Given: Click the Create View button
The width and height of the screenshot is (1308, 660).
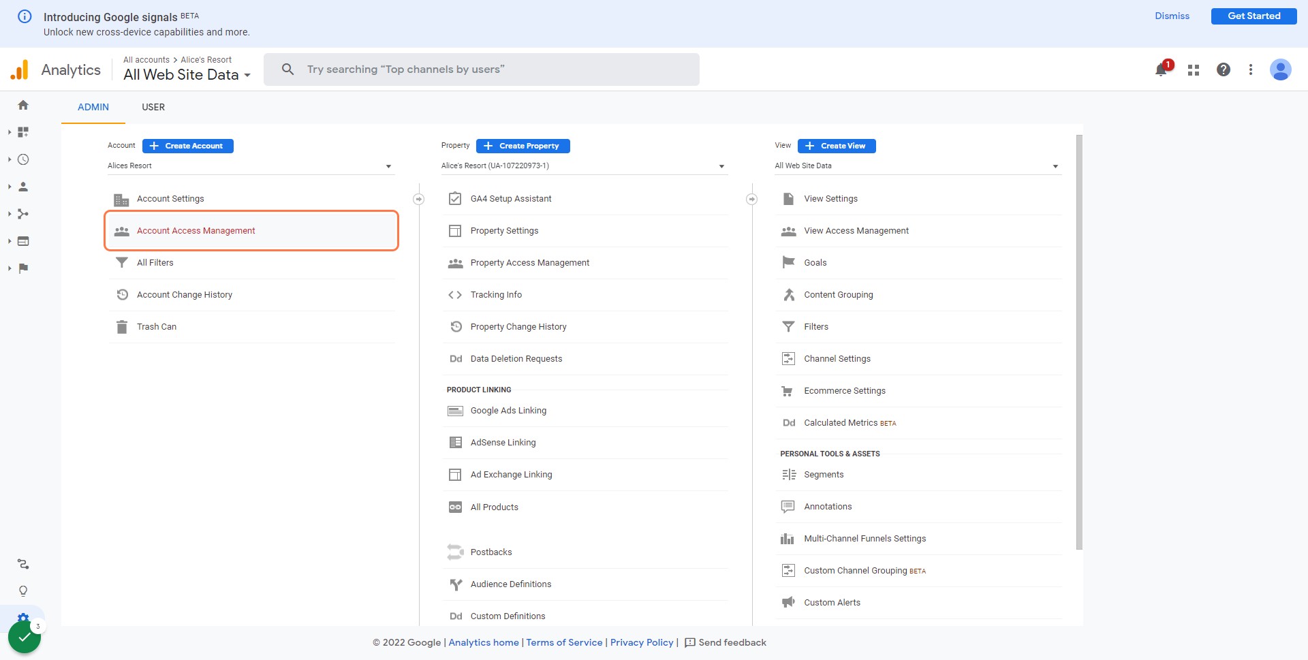Looking at the screenshot, I should pos(837,146).
